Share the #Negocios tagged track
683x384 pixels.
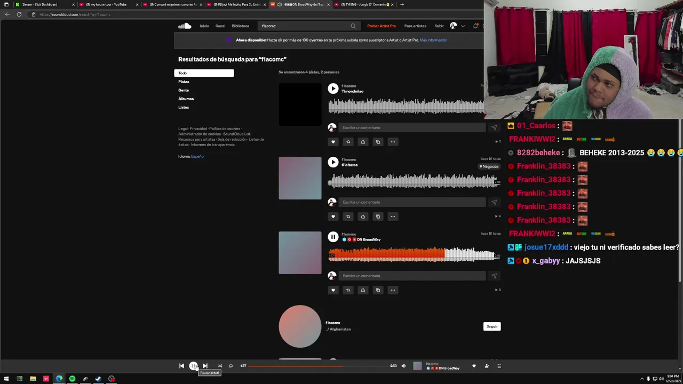point(363,217)
